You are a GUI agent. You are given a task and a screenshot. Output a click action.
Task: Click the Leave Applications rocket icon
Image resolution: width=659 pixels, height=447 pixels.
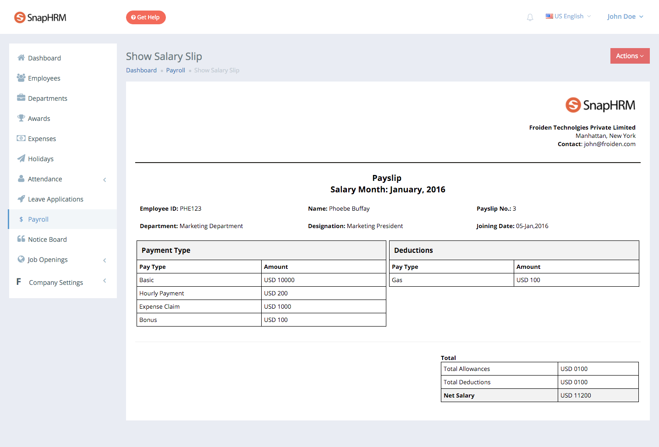(x=21, y=199)
